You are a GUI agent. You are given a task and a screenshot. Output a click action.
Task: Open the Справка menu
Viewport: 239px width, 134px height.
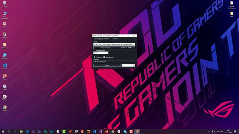click(x=115, y=39)
